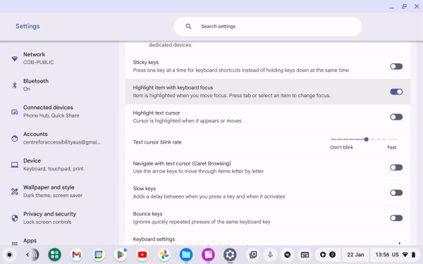Click the Bluetooth icon in sidebar
The width and height of the screenshot is (423, 264).
[x=15, y=85]
